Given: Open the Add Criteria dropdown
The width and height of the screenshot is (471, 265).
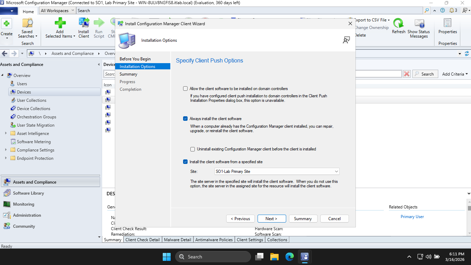Looking at the screenshot, I should tap(455, 74).
